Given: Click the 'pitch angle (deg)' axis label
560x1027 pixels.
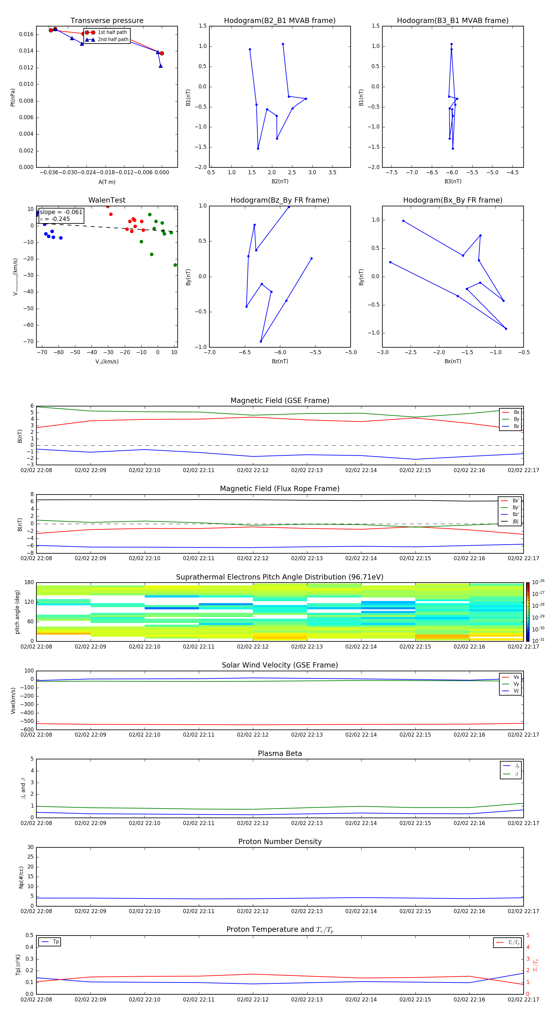Looking at the screenshot, I should click(x=17, y=612).
